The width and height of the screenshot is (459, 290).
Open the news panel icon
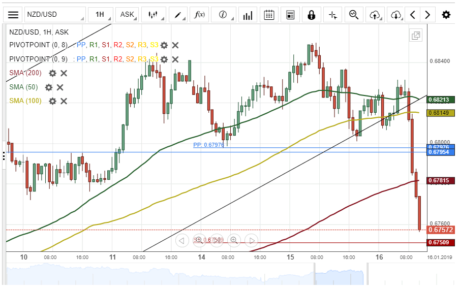(290, 15)
